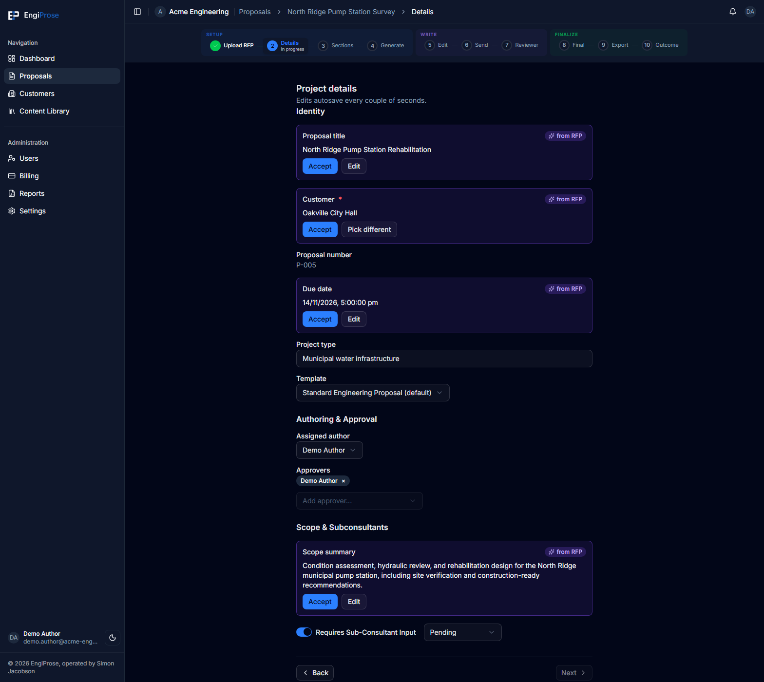Click the Settings gear icon

(12, 211)
